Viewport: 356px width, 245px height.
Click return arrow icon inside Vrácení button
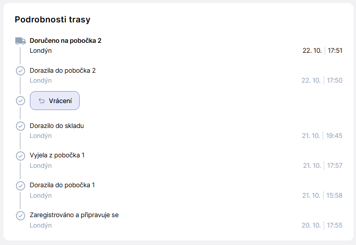[x=42, y=101]
